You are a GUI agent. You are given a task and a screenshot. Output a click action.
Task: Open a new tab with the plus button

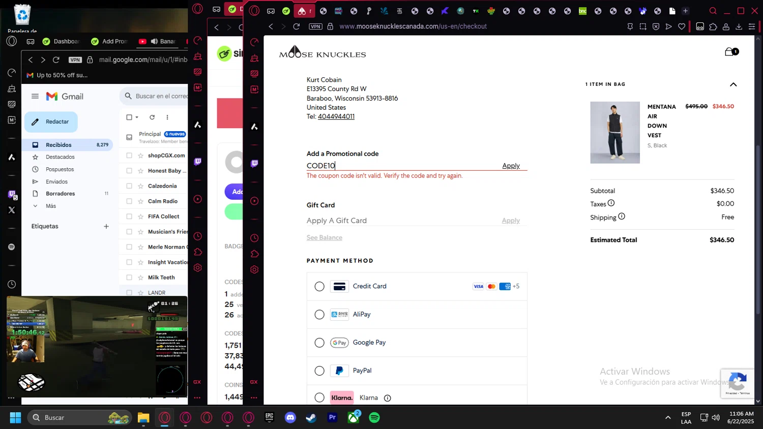685,11
